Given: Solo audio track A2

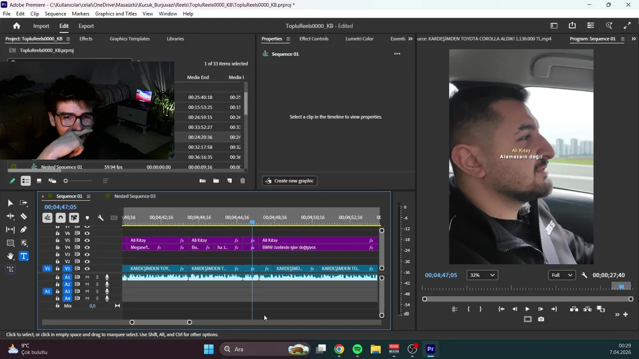Looking at the screenshot, I should 97,284.
